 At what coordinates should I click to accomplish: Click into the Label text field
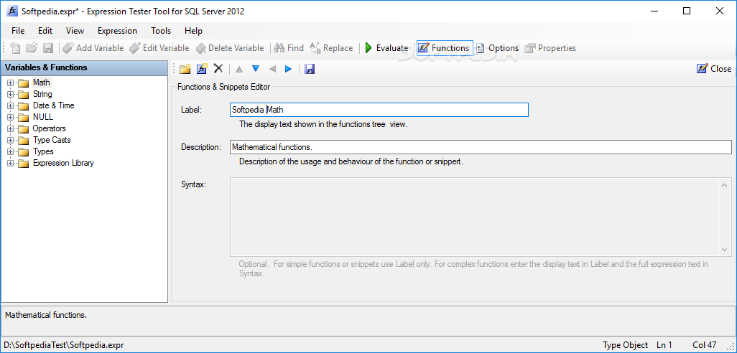point(379,110)
